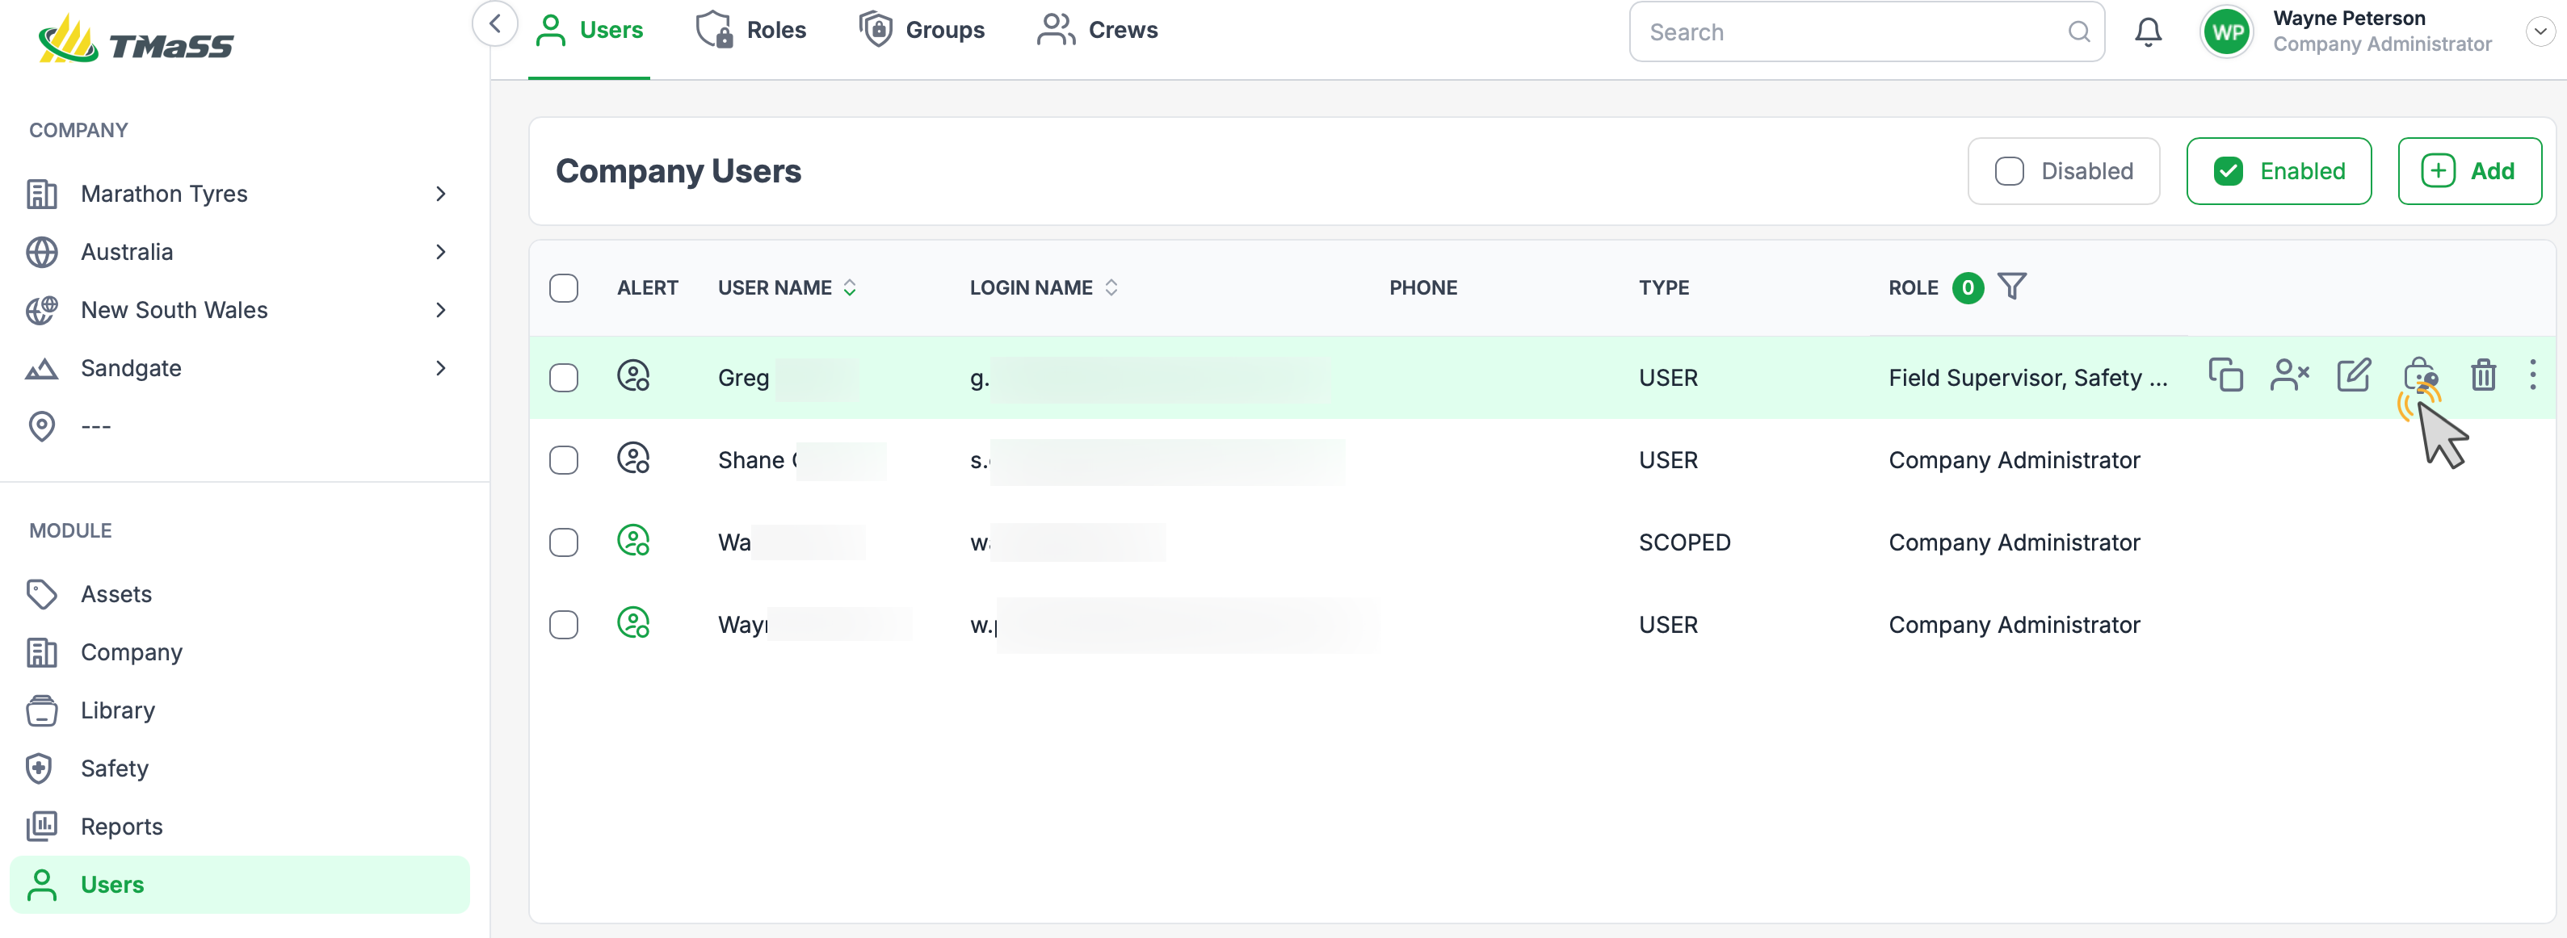Open Wayne Peterson's profile dropdown arrow
Viewport: 2567px width, 938px height.
pos(2539,31)
